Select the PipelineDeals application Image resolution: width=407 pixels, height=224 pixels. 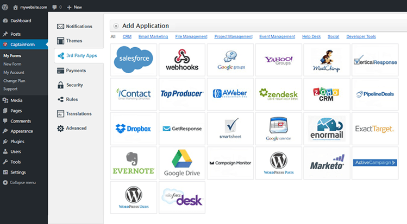(x=375, y=94)
